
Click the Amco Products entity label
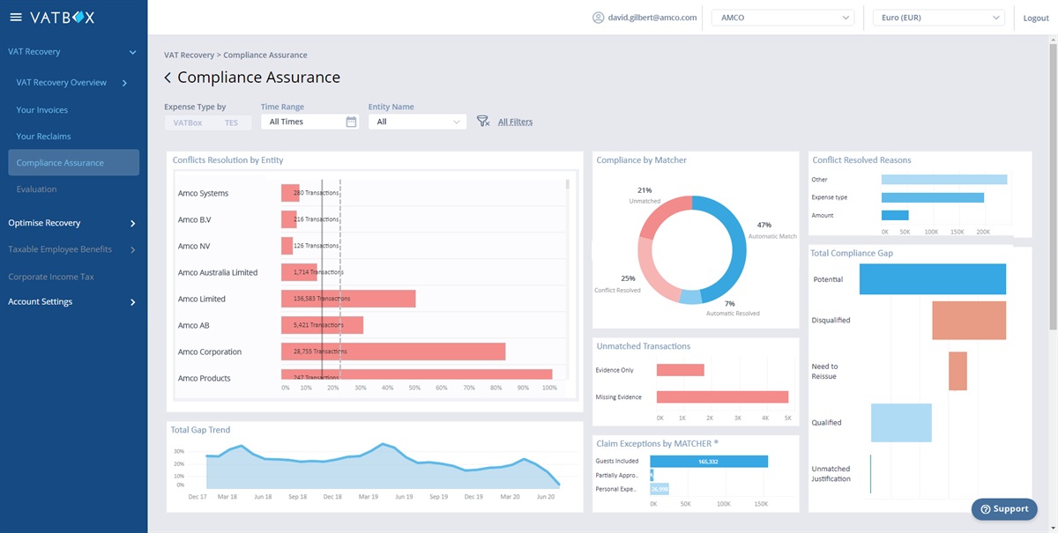(205, 378)
